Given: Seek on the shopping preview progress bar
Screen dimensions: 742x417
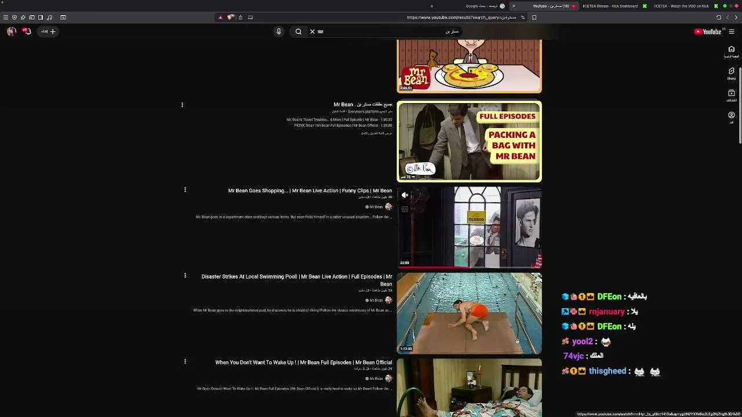Looking at the screenshot, I should pos(470,268).
